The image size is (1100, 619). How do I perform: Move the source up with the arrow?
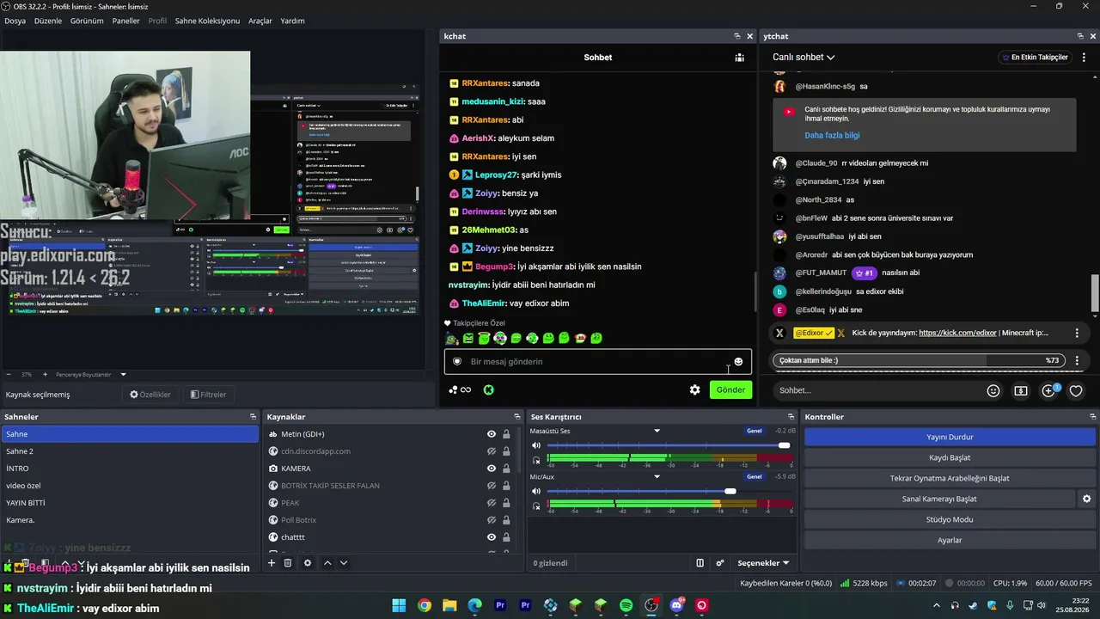click(x=327, y=563)
